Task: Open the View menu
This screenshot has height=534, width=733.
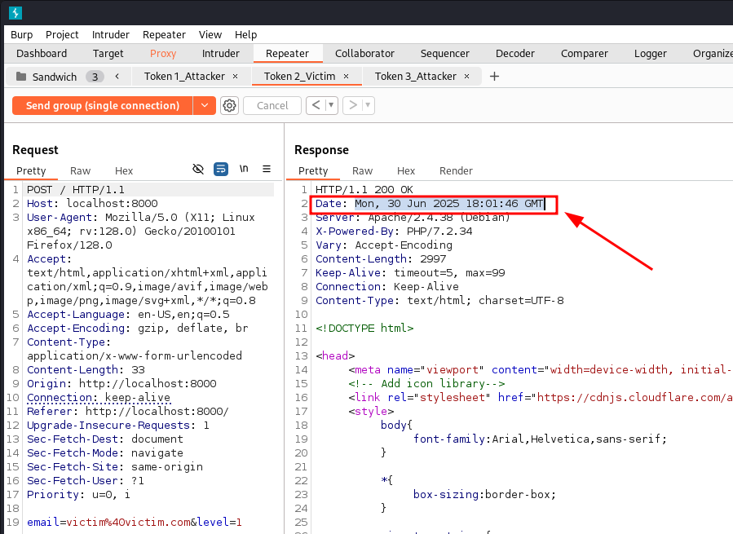Action: pyautogui.click(x=210, y=34)
